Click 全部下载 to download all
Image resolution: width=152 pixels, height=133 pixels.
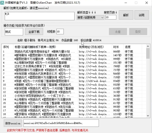(34, 32)
